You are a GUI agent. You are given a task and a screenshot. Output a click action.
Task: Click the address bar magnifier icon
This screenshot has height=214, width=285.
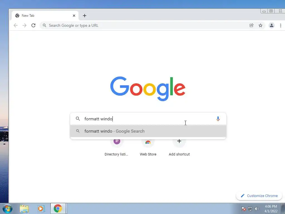pyautogui.click(x=44, y=25)
